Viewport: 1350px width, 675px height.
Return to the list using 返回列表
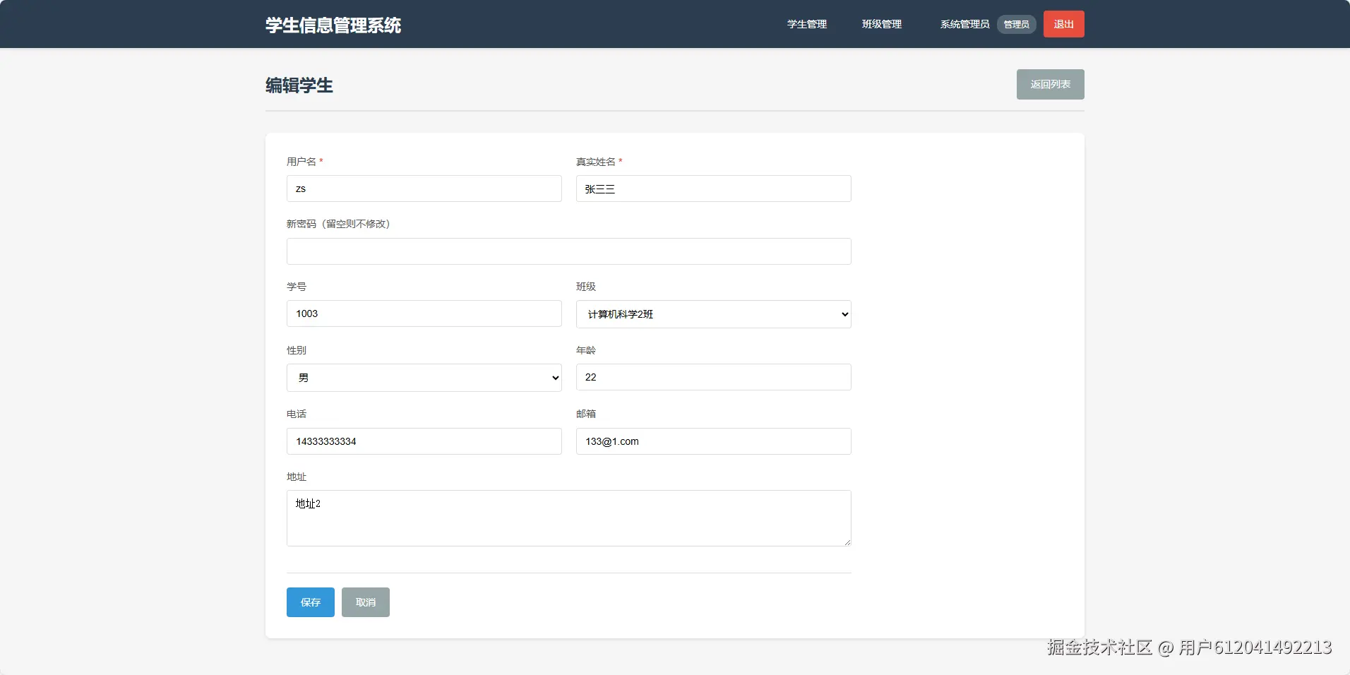click(1050, 84)
